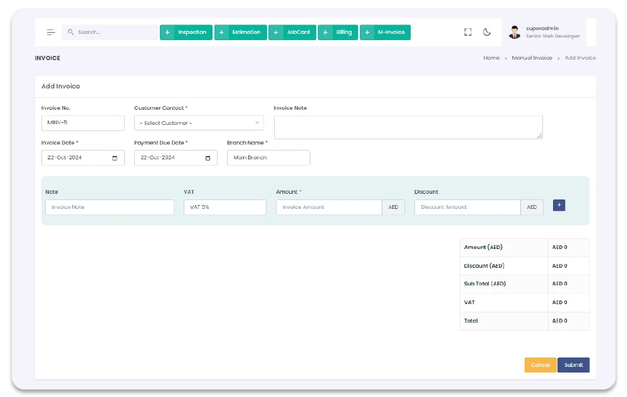Click the superadmin avatar picture
The image size is (627, 397).
pos(515,32)
